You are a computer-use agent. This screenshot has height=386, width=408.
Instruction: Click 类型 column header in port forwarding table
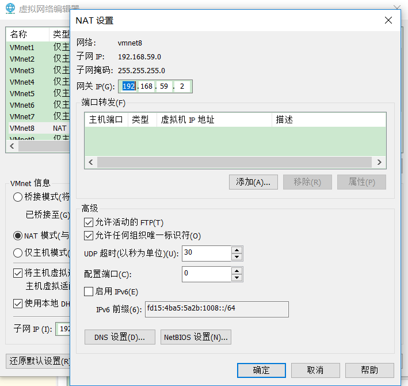(x=142, y=120)
